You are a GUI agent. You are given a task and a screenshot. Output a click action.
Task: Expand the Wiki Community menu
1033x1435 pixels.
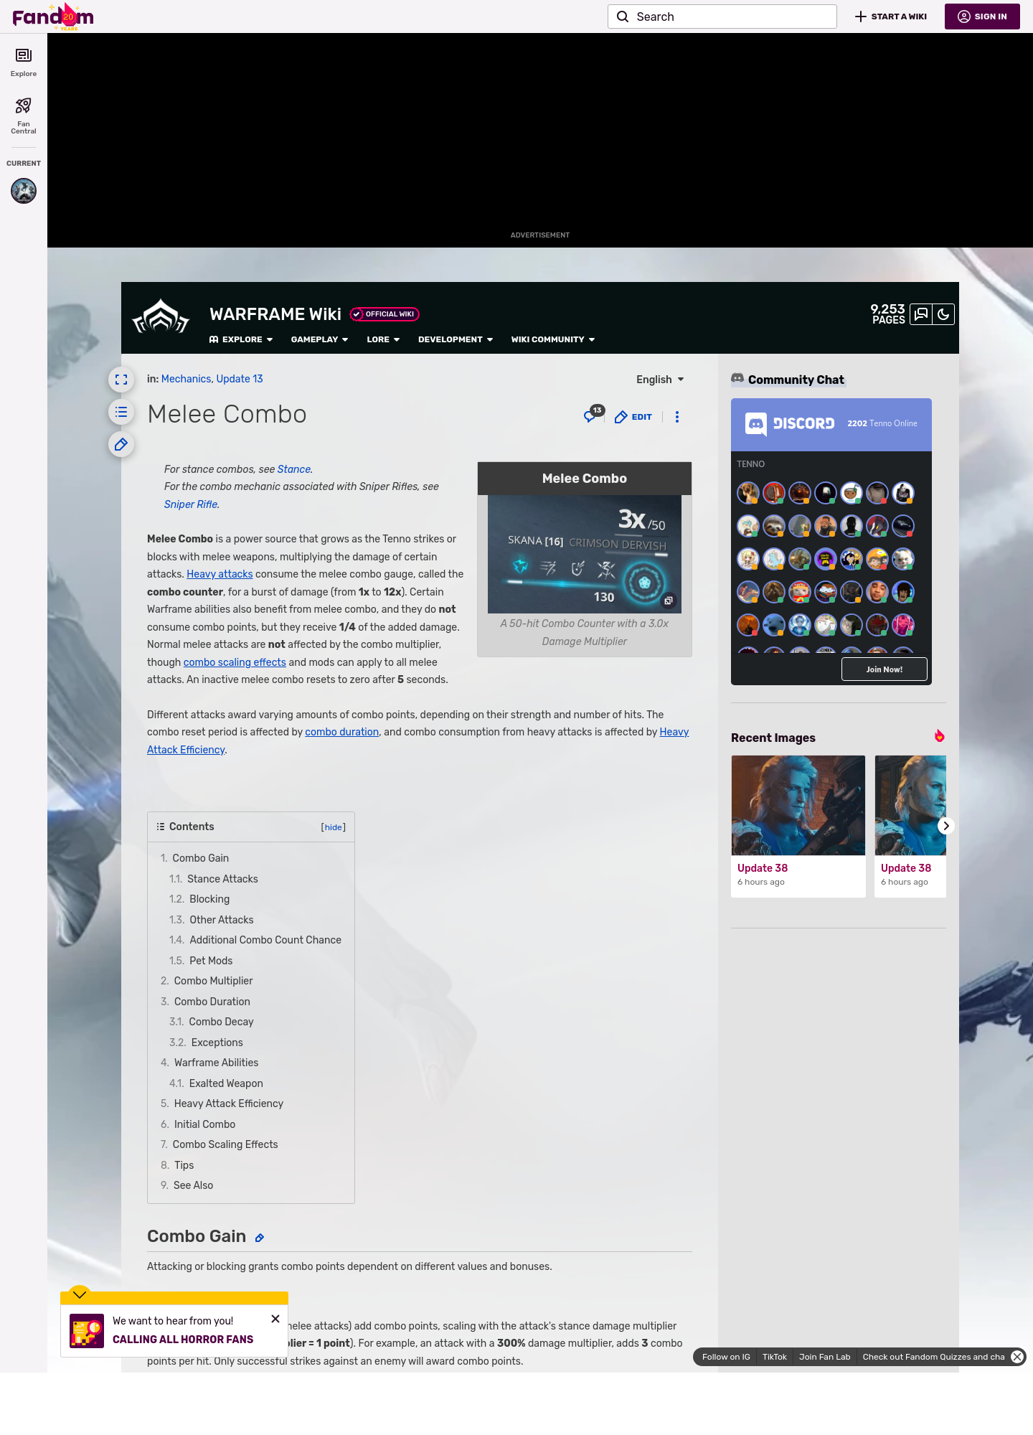[x=553, y=339]
